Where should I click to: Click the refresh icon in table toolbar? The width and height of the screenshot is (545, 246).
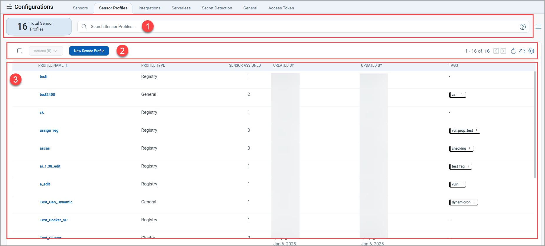514,51
